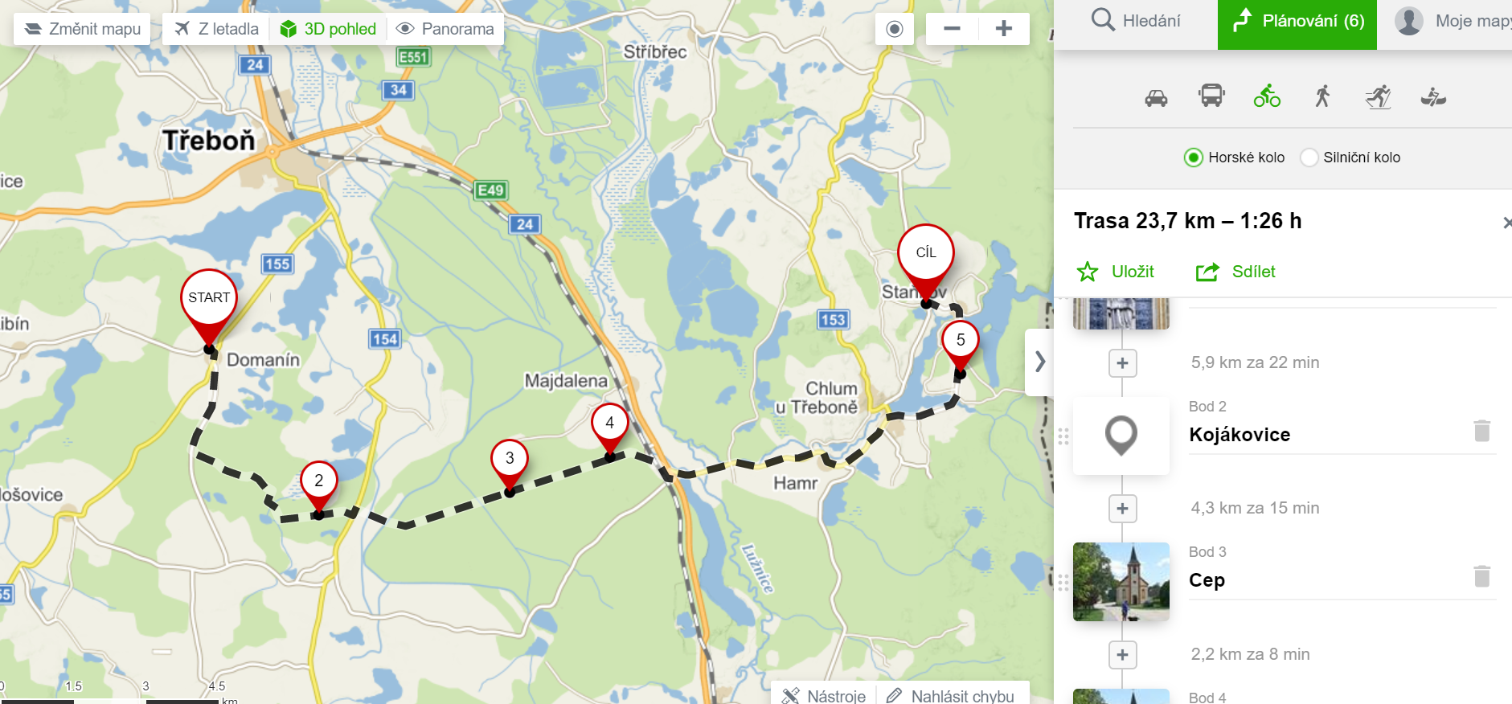
Task: Select the boat paddling route icon
Action: [x=1433, y=97]
